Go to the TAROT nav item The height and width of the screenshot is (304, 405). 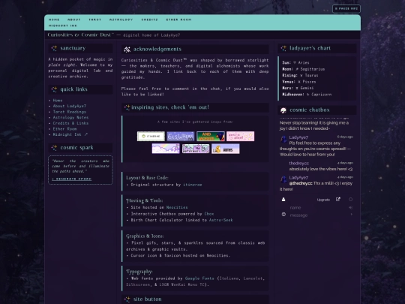(x=94, y=20)
